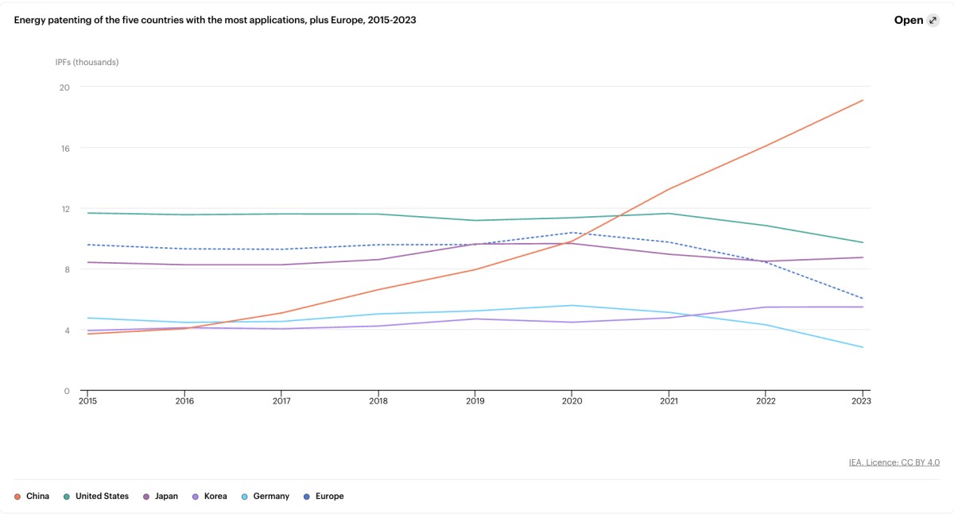Toggle the United States legend label
954x514 pixels.
102,497
